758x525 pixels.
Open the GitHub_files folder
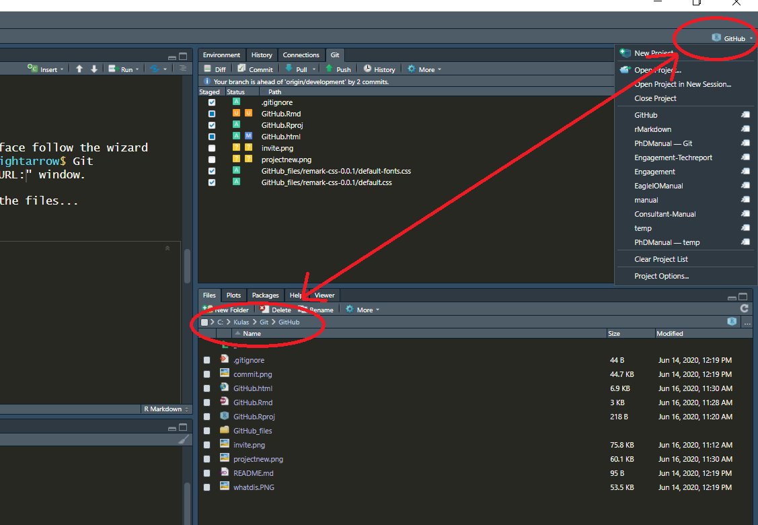pos(252,431)
